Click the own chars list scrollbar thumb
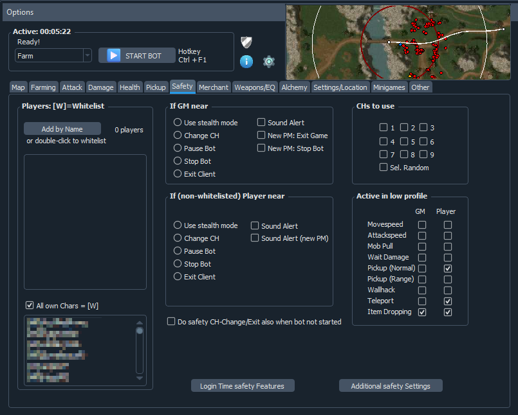Screen dimensions: 518x415 [x=140, y=331]
